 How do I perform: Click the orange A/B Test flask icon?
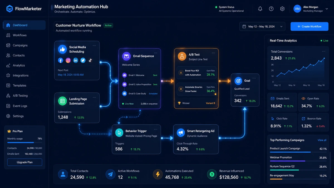click(182, 56)
